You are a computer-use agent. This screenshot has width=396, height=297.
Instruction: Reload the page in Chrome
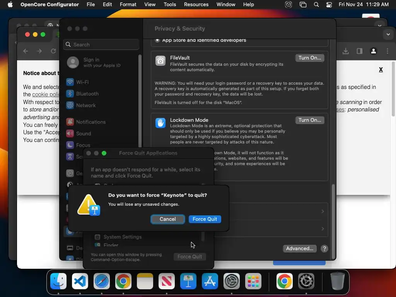point(53,51)
